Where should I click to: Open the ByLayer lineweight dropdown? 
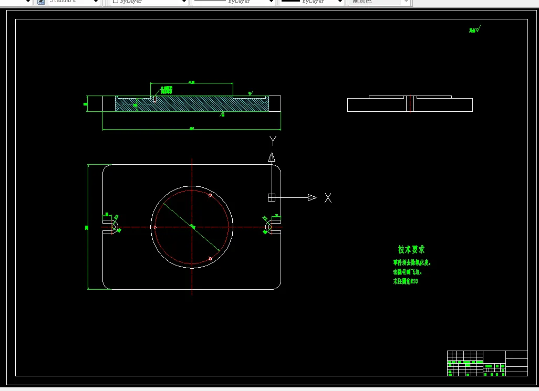point(340,2)
